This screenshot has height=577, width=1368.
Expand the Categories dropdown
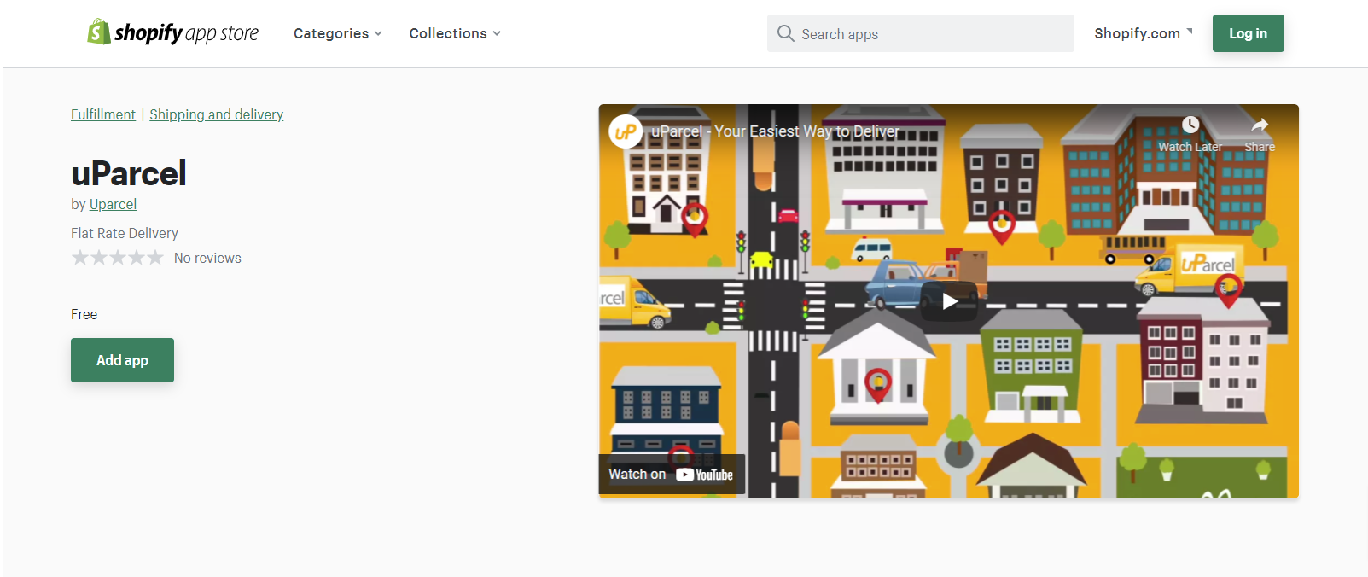(x=338, y=33)
